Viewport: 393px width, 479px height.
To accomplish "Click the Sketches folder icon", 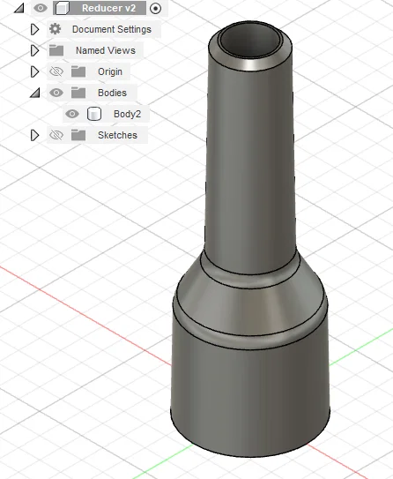I will pyautogui.click(x=78, y=135).
